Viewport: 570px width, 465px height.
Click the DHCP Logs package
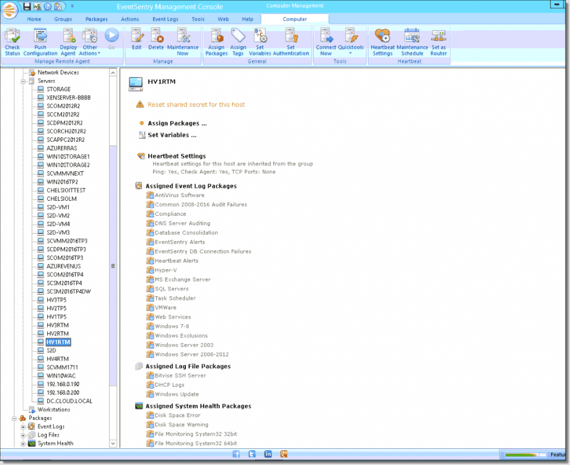click(x=169, y=385)
